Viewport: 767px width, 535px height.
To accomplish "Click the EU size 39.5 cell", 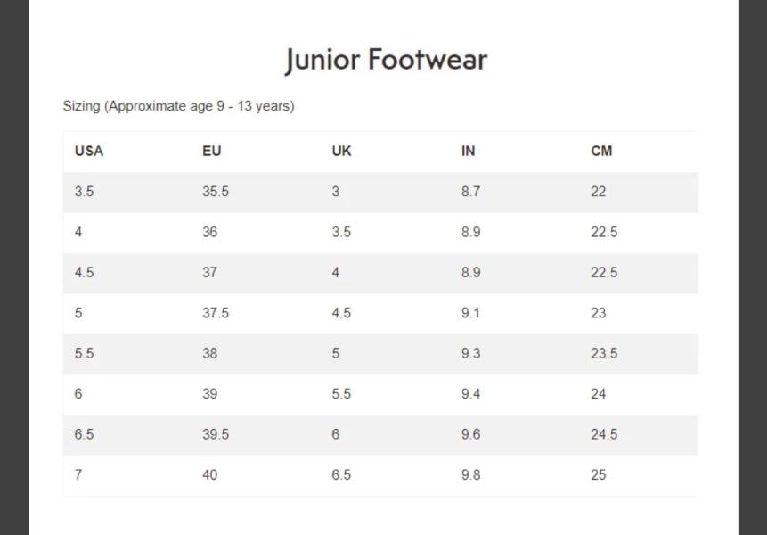I will 216,434.
